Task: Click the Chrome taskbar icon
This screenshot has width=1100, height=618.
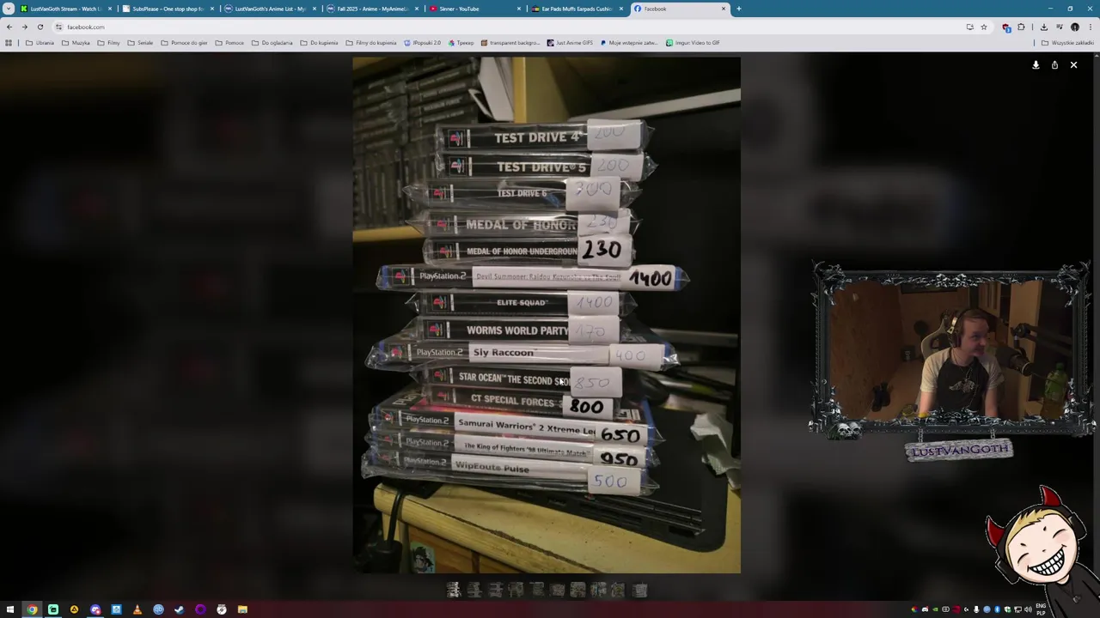Action: pos(32,609)
